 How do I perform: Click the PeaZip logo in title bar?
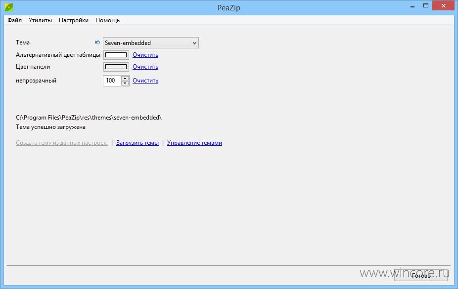[x=9, y=7]
